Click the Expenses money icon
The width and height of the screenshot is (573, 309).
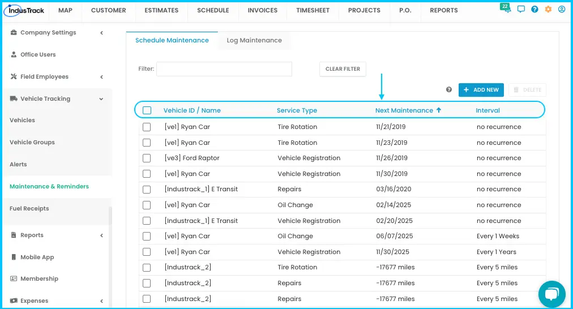pos(14,301)
